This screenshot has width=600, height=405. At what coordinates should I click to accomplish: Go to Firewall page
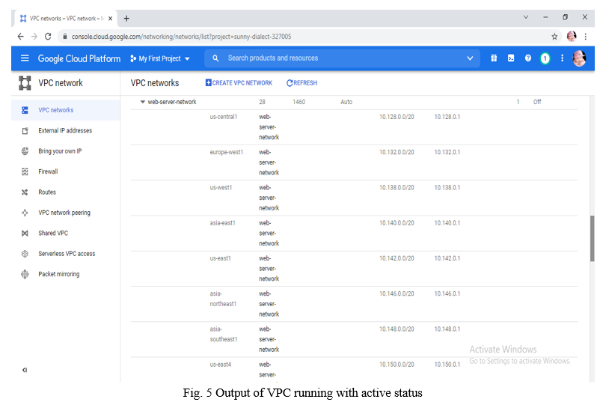click(48, 172)
